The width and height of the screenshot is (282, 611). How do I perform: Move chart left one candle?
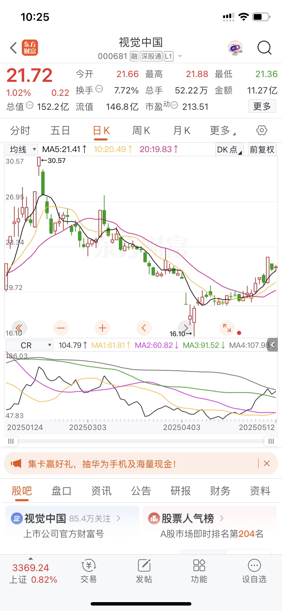[144, 328]
